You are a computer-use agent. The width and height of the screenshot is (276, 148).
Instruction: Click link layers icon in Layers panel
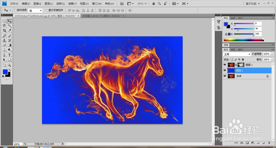[x=236, y=143]
